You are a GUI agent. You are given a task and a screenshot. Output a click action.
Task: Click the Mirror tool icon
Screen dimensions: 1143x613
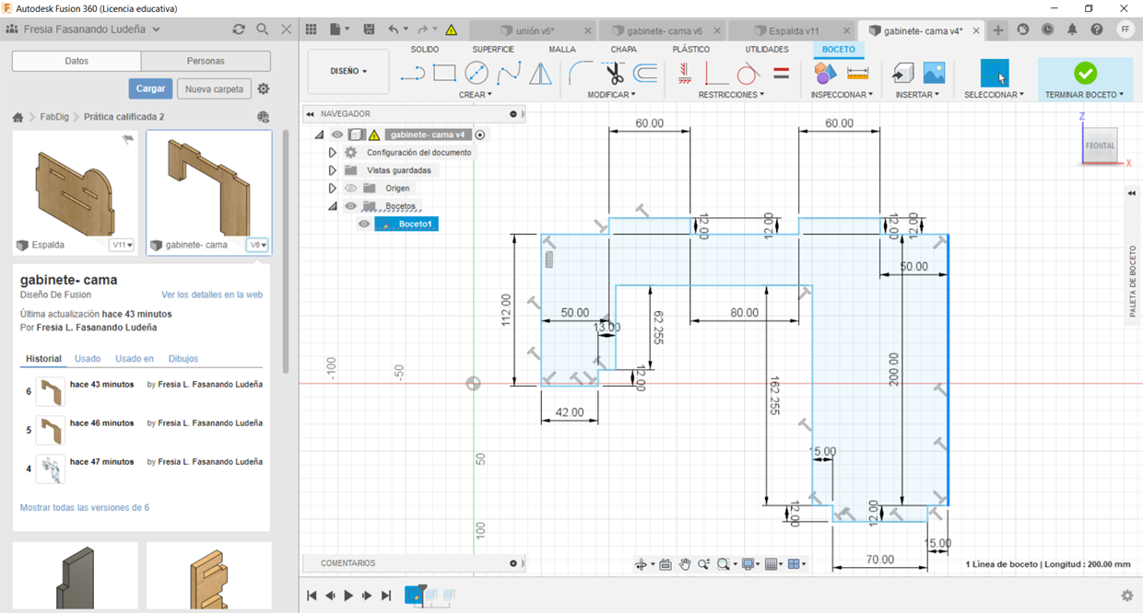click(x=540, y=73)
